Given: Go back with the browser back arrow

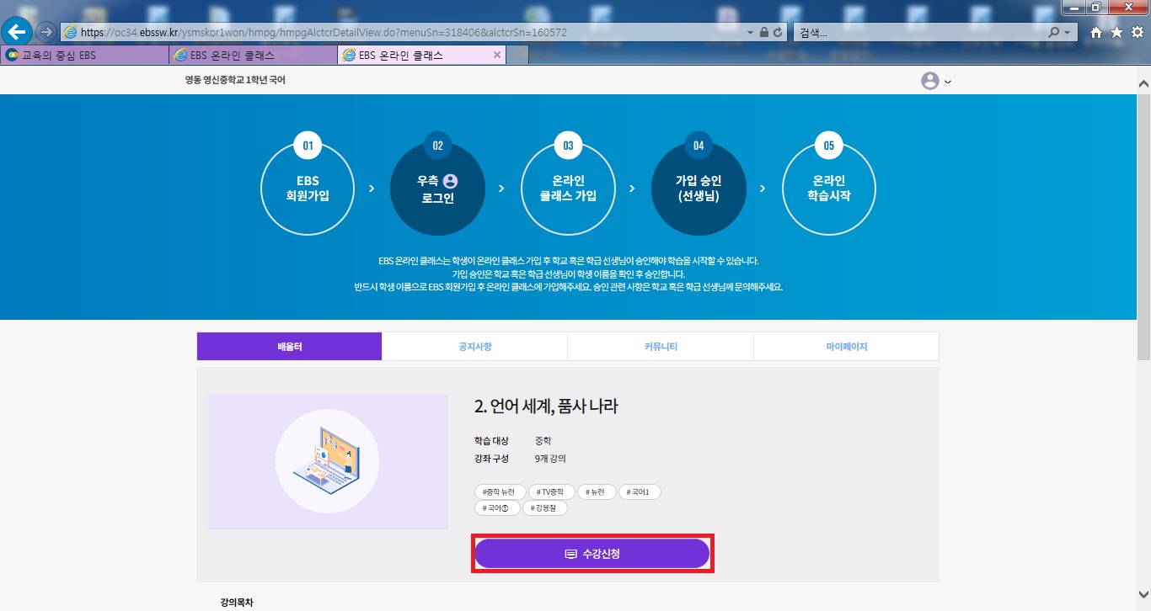Looking at the screenshot, I should pos(17,32).
